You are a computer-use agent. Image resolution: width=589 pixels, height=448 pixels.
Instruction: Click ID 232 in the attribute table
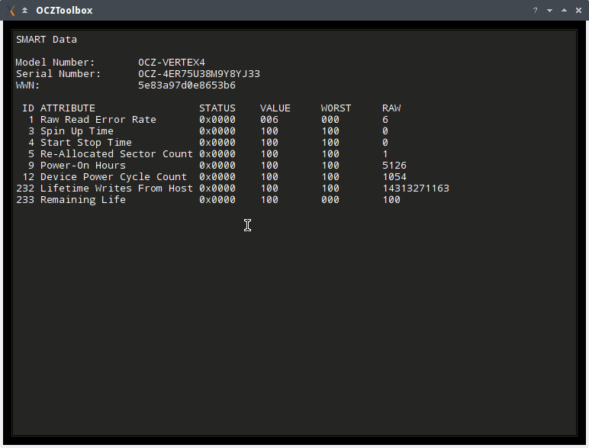pos(25,189)
